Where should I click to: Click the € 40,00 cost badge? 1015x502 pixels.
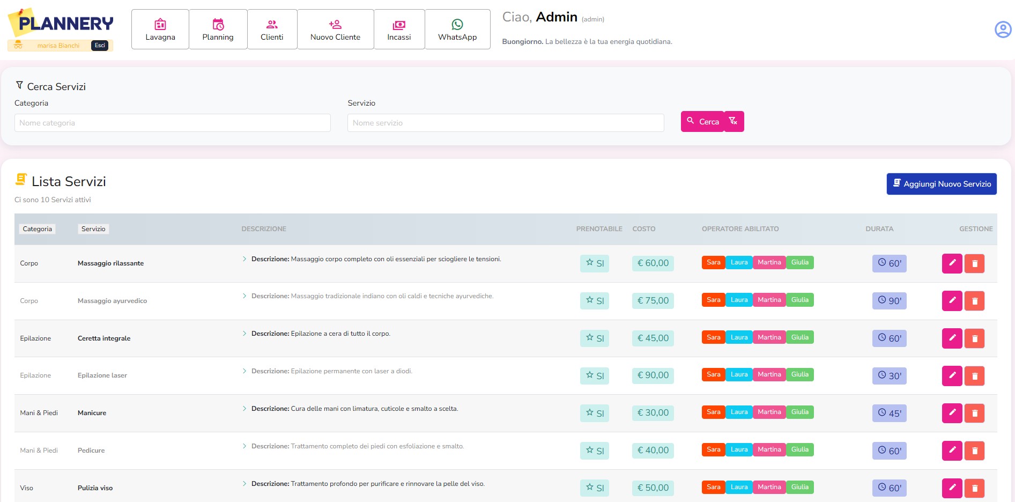tap(653, 451)
